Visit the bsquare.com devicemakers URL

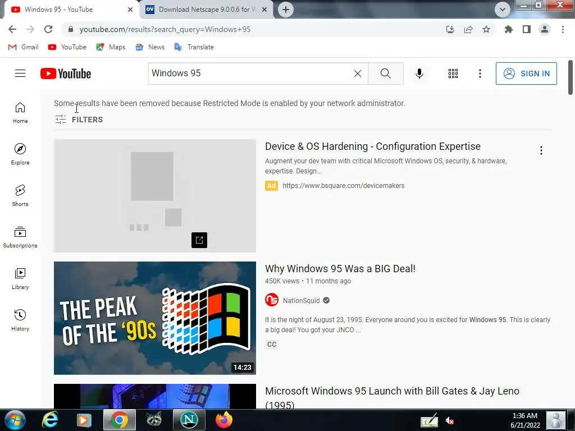[x=343, y=186]
